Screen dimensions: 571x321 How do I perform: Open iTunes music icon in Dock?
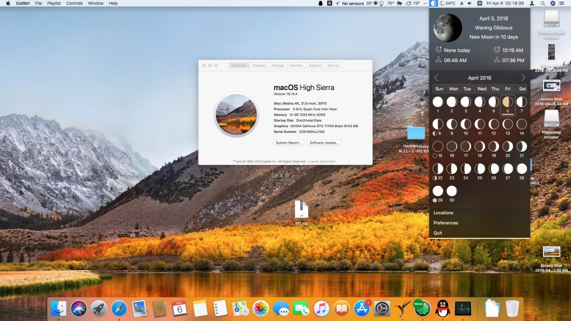point(321,308)
